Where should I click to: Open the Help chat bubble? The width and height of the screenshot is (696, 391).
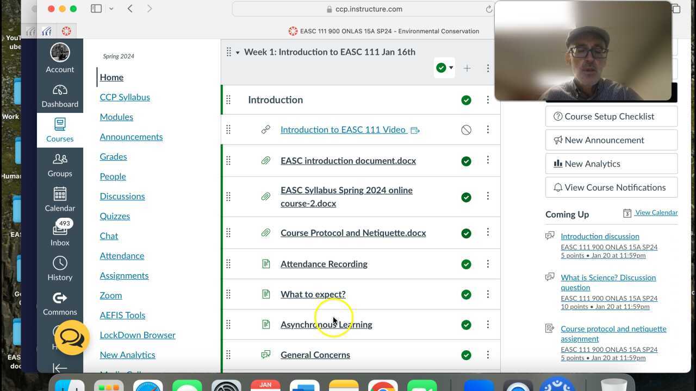pyautogui.click(x=71, y=337)
